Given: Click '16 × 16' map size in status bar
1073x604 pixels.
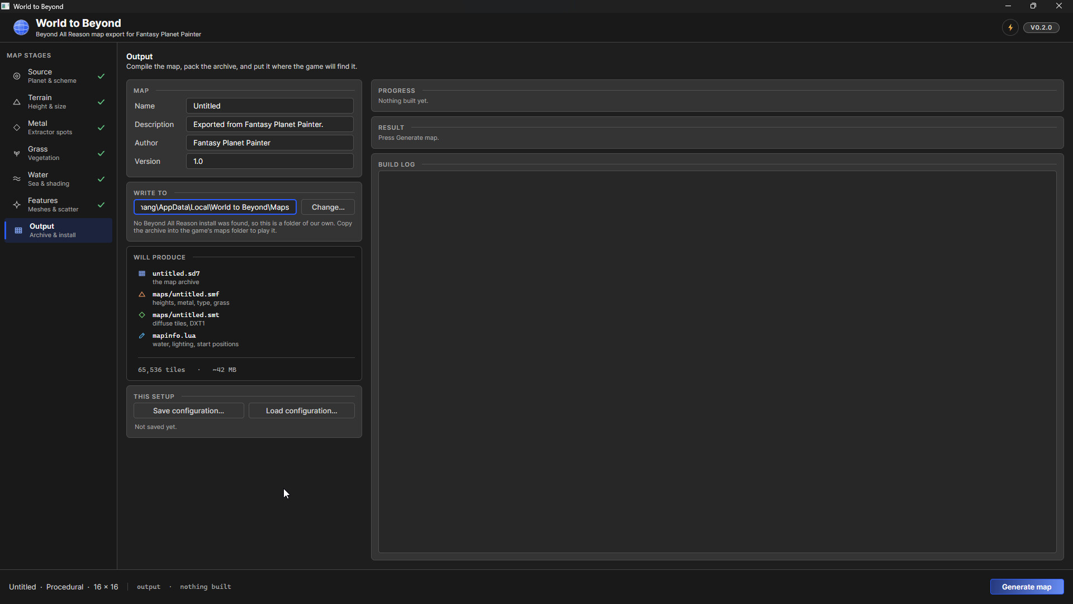Looking at the screenshot, I should (x=106, y=587).
